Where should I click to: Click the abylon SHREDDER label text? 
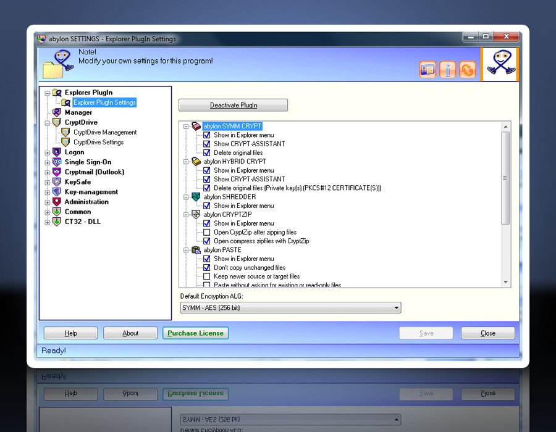coord(229,197)
